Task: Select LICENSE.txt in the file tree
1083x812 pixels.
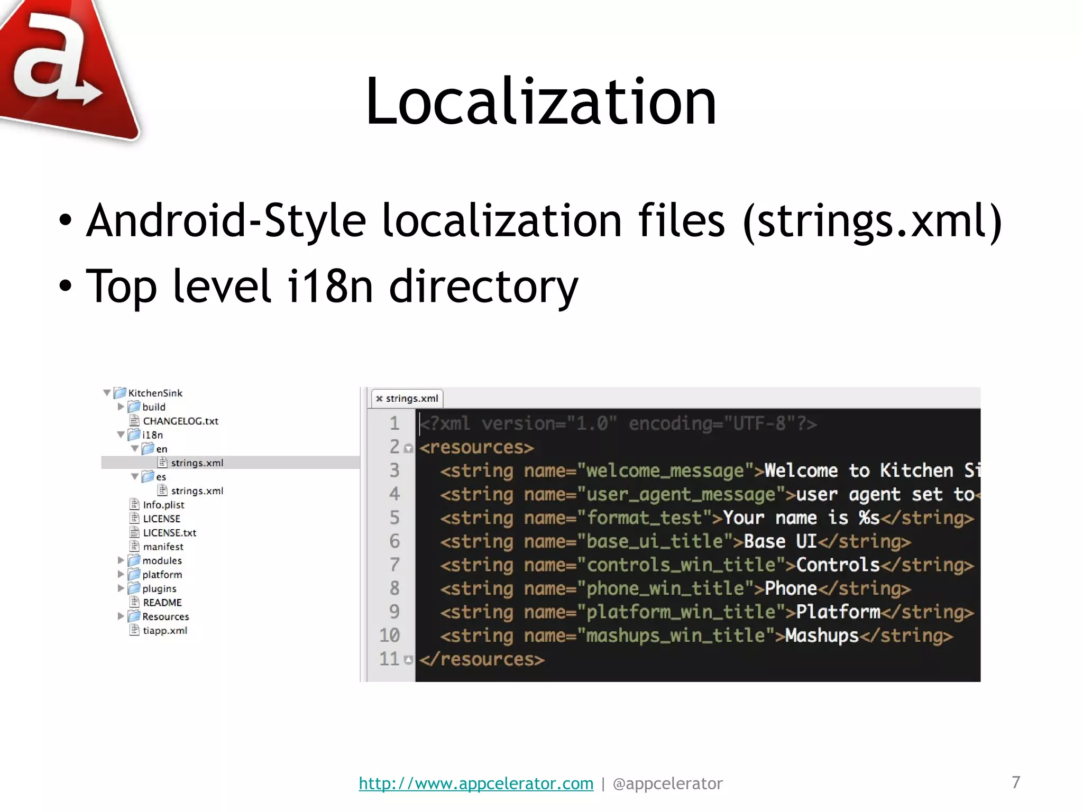Action: point(169,532)
